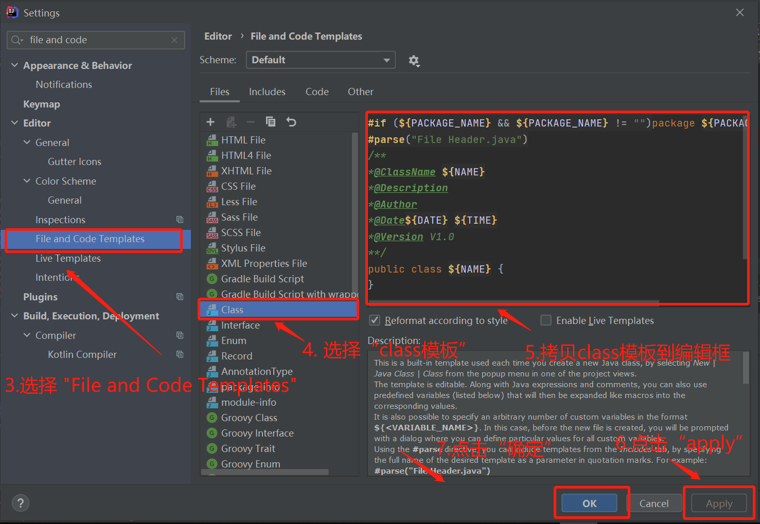The image size is (760, 524).
Task: Select Kotlin Compiler in settings tree
Action: coord(82,354)
